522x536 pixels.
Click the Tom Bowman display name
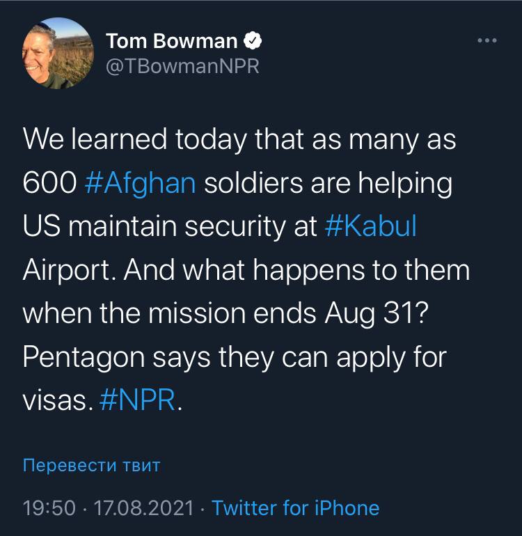pyautogui.click(x=172, y=42)
